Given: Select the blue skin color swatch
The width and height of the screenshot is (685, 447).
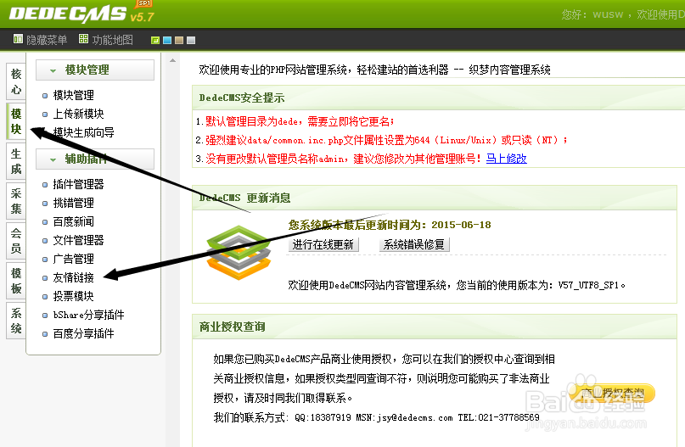Looking at the screenshot, I should [167, 40].
